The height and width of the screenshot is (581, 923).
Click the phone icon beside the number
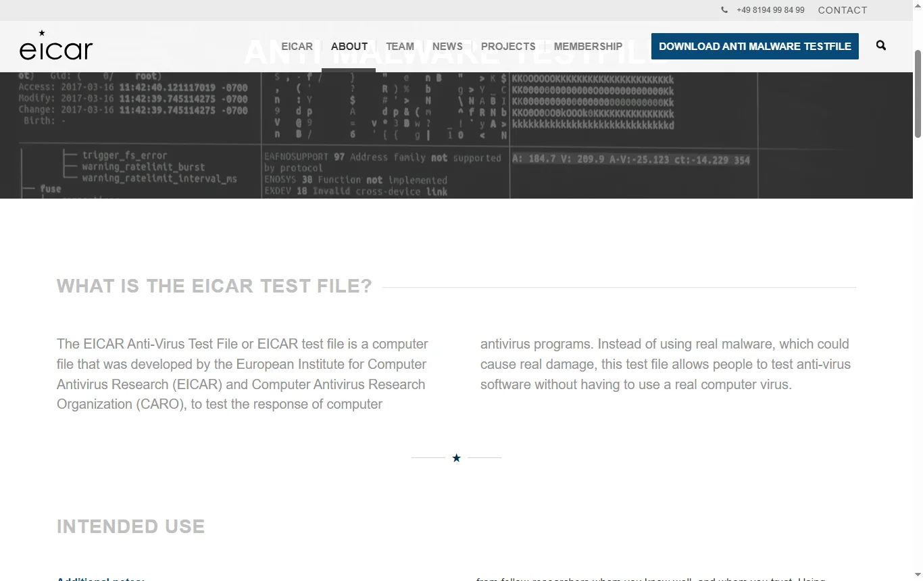click(724, 10)
